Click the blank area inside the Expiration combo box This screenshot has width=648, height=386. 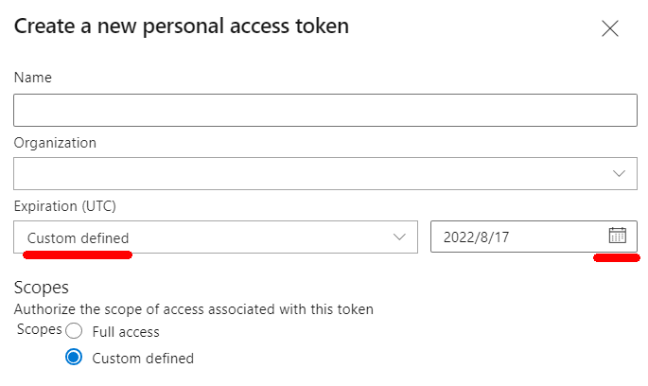[265, 237]
